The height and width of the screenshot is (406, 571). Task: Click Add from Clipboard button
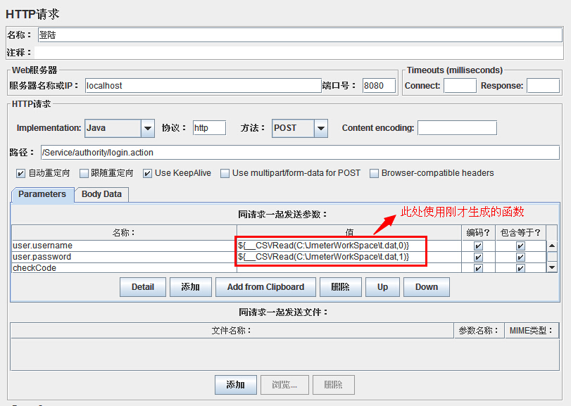[x=265, y=287]
